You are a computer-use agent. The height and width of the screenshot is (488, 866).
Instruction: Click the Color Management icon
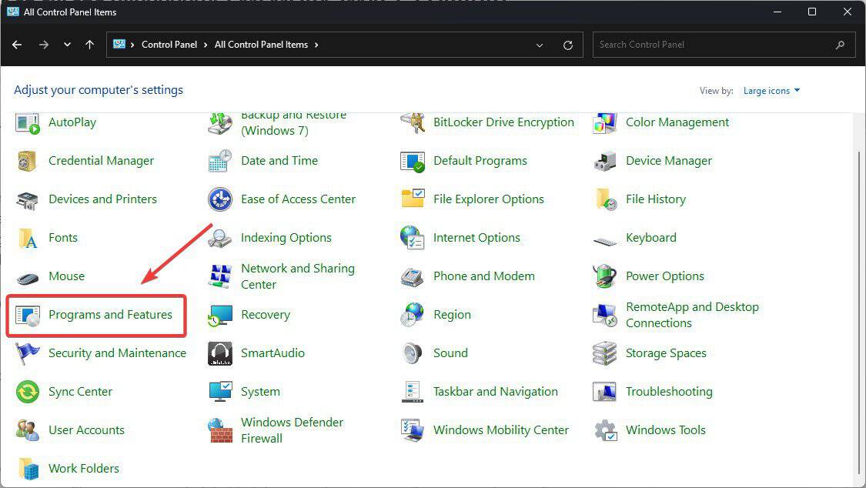coord(605,122)
